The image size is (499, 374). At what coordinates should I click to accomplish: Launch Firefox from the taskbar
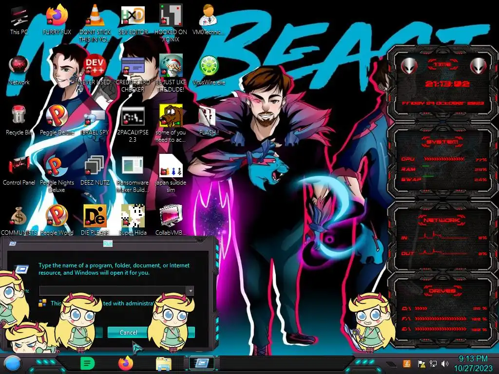(x=126, y=363)
